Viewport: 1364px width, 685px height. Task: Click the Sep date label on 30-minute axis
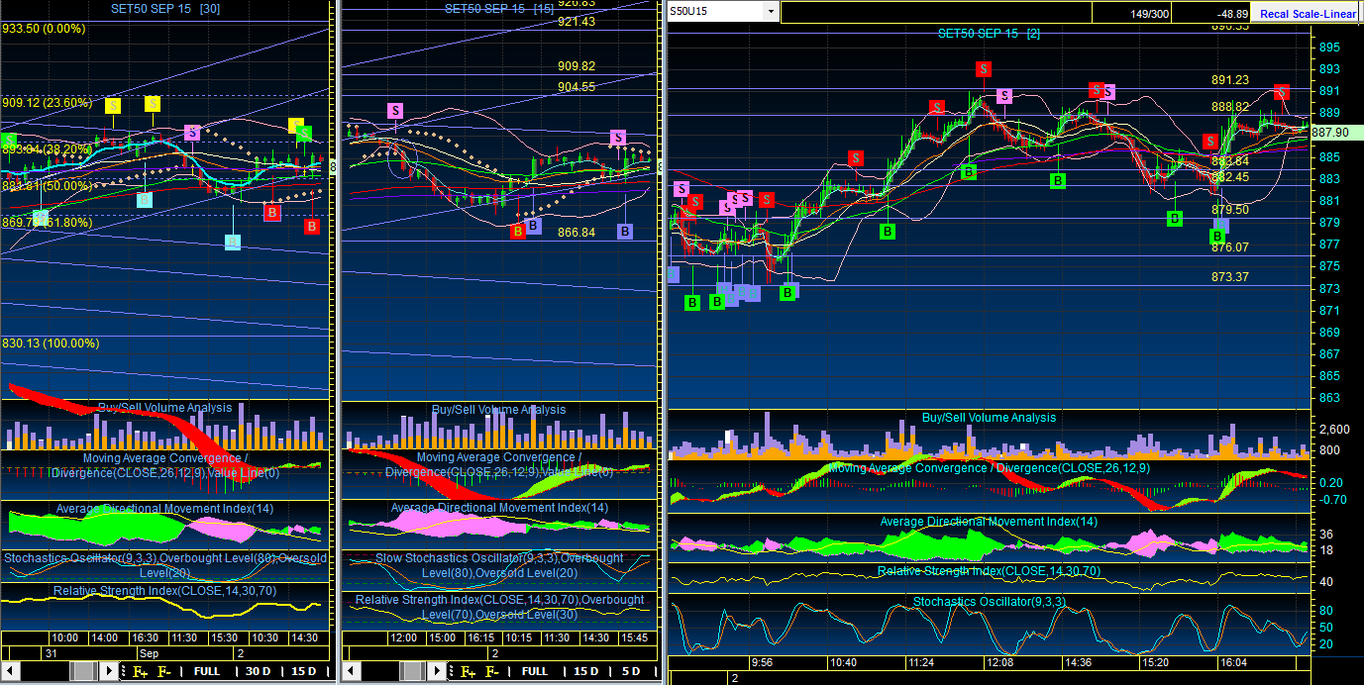point(151,654)
